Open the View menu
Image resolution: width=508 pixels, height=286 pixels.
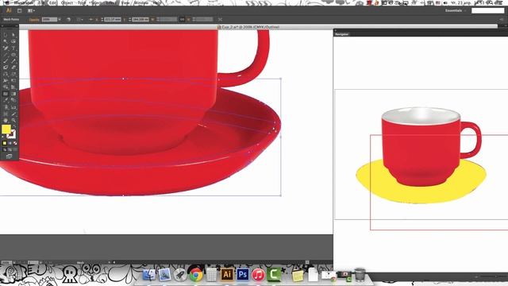click(x=125, y=3)
